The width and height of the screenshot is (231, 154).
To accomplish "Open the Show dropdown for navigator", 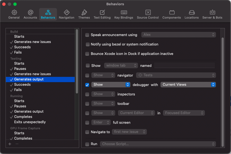I will click(x=103, y=75).
